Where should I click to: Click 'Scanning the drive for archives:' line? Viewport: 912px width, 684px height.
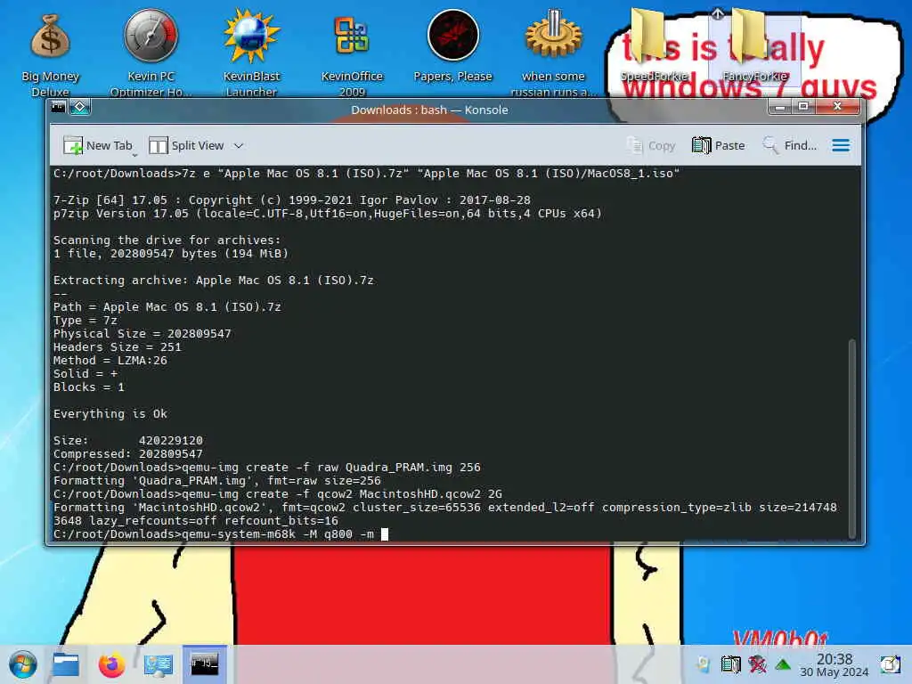[x=167, y=240]
